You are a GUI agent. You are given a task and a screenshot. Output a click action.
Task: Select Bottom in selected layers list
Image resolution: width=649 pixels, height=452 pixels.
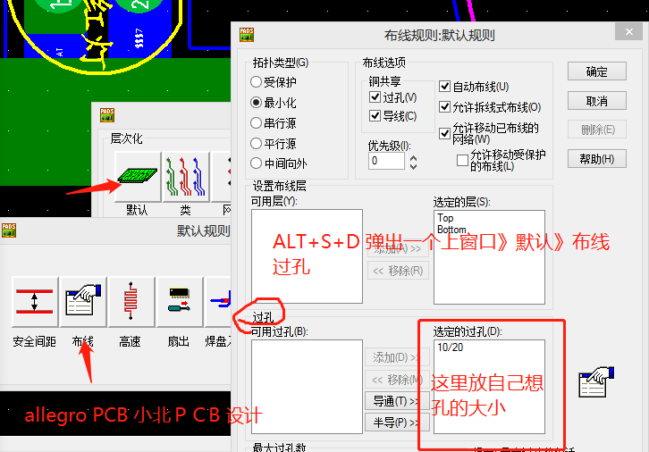point(451,230)
